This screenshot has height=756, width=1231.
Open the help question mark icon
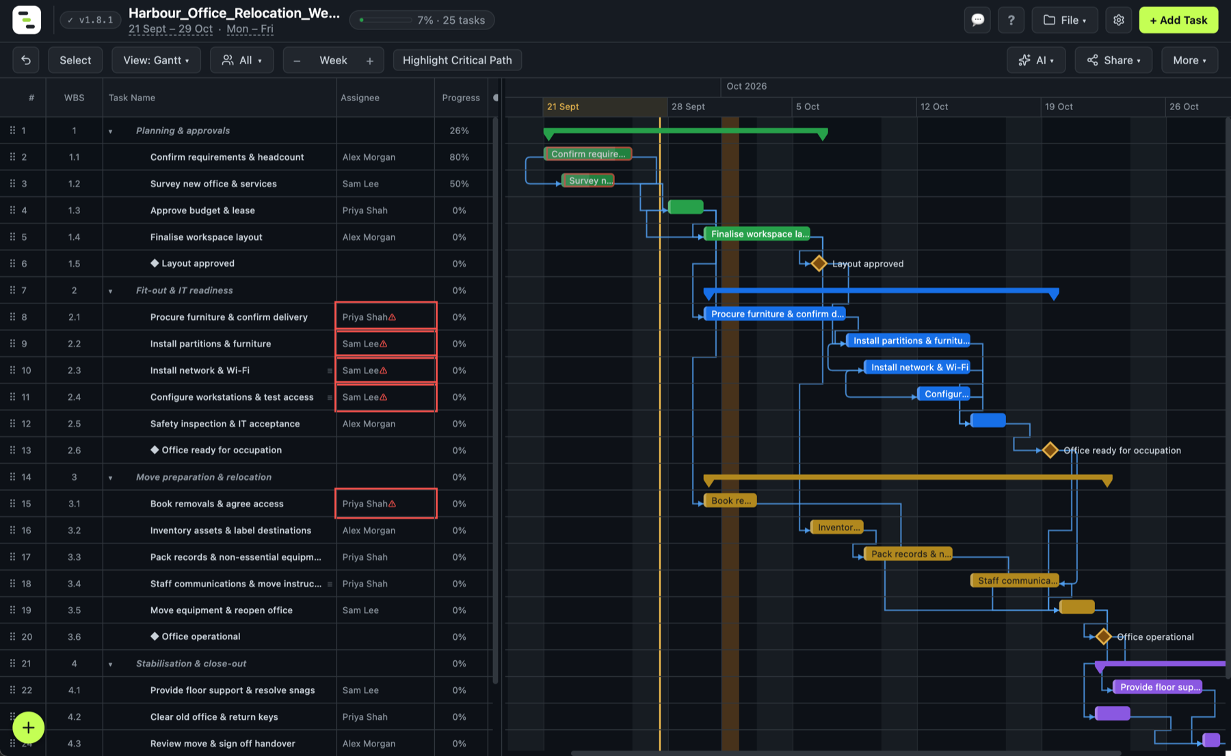pos(1011,20)
